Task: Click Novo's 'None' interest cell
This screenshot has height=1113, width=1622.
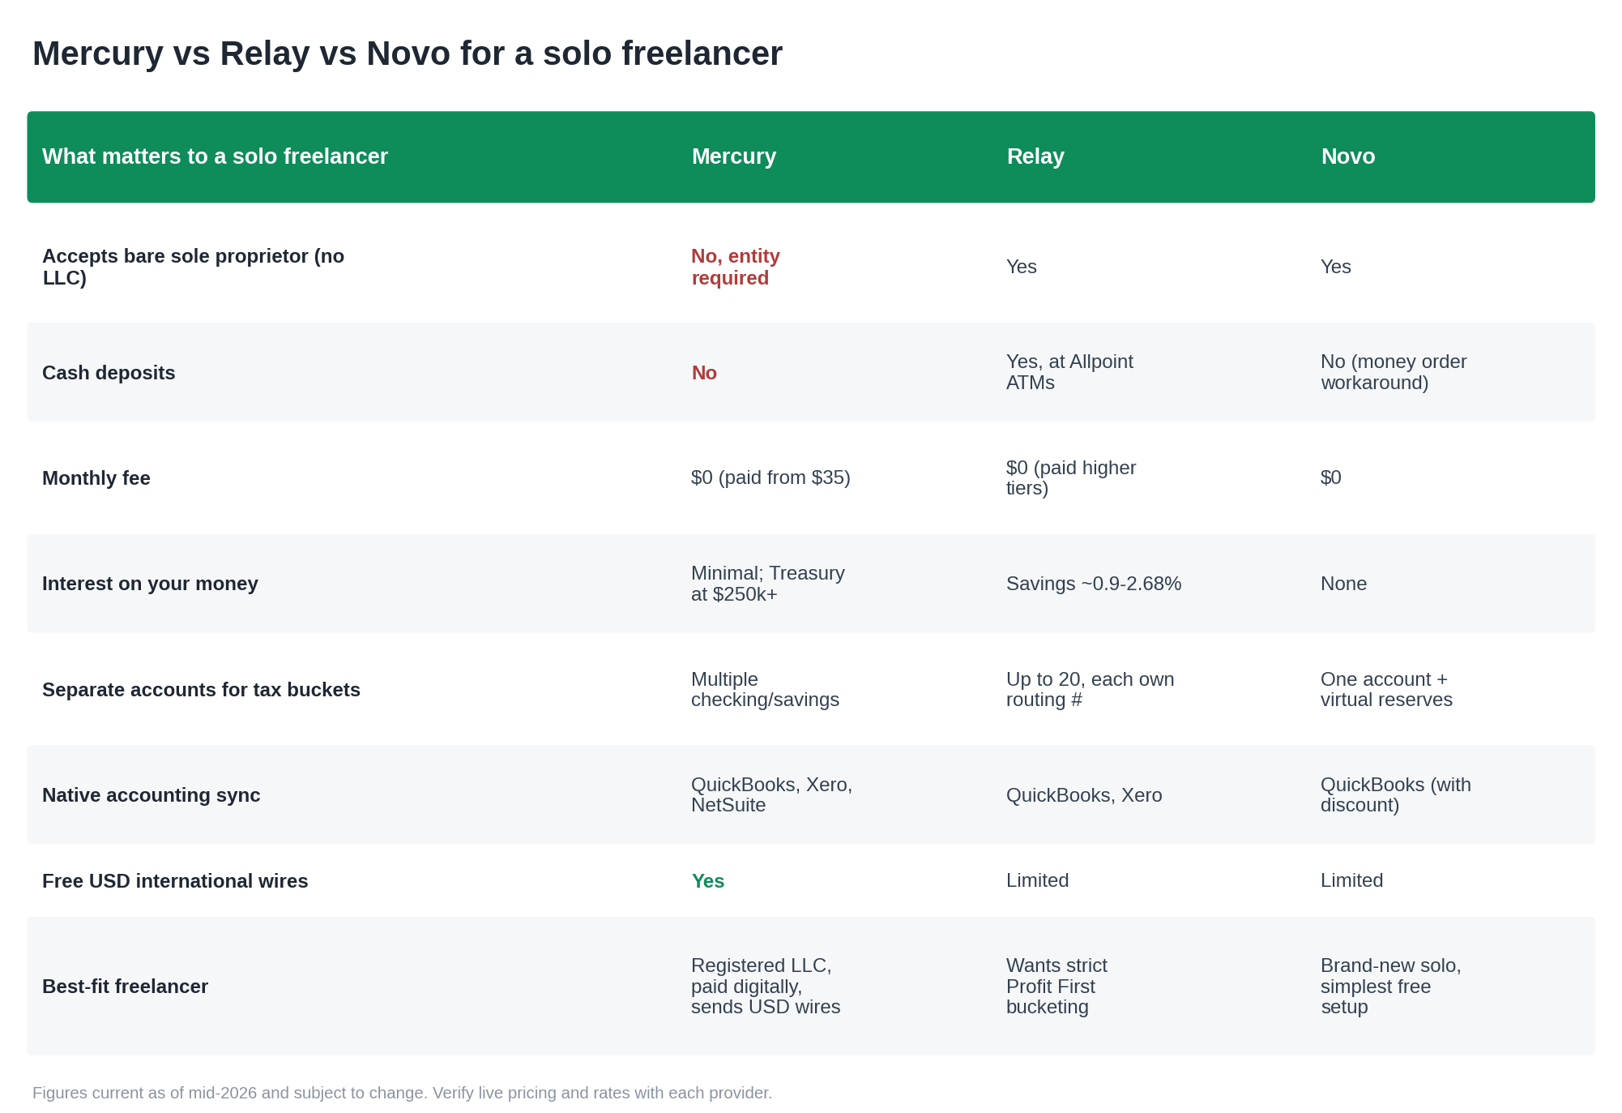Action: 1343,584
